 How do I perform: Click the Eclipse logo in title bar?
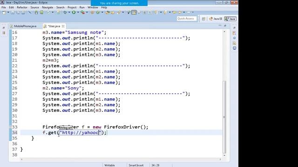pos(2,2)
